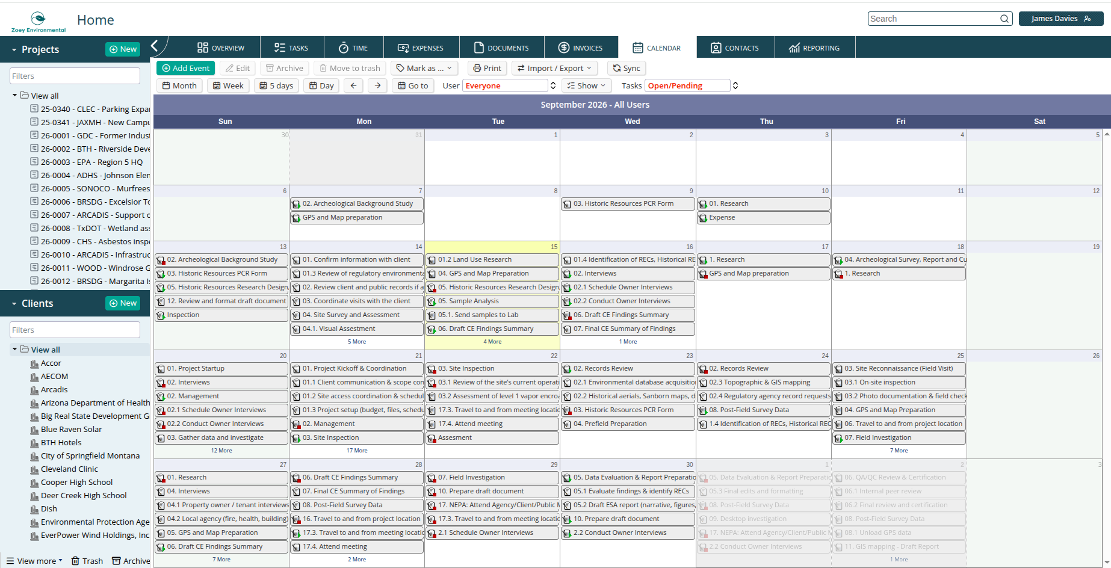Collapse the projects View all tree
1111x568 pixels.
coord(15,95)
